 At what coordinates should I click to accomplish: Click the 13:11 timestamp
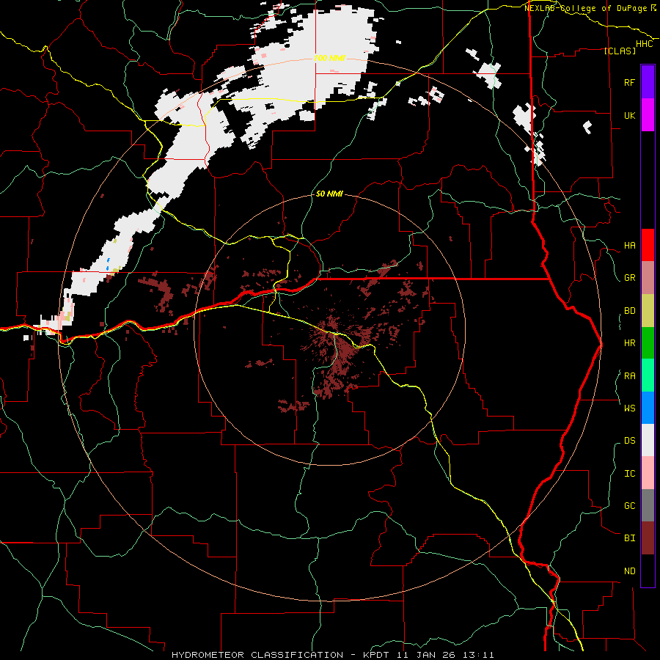pyautogui.click(x=479, y=655)
